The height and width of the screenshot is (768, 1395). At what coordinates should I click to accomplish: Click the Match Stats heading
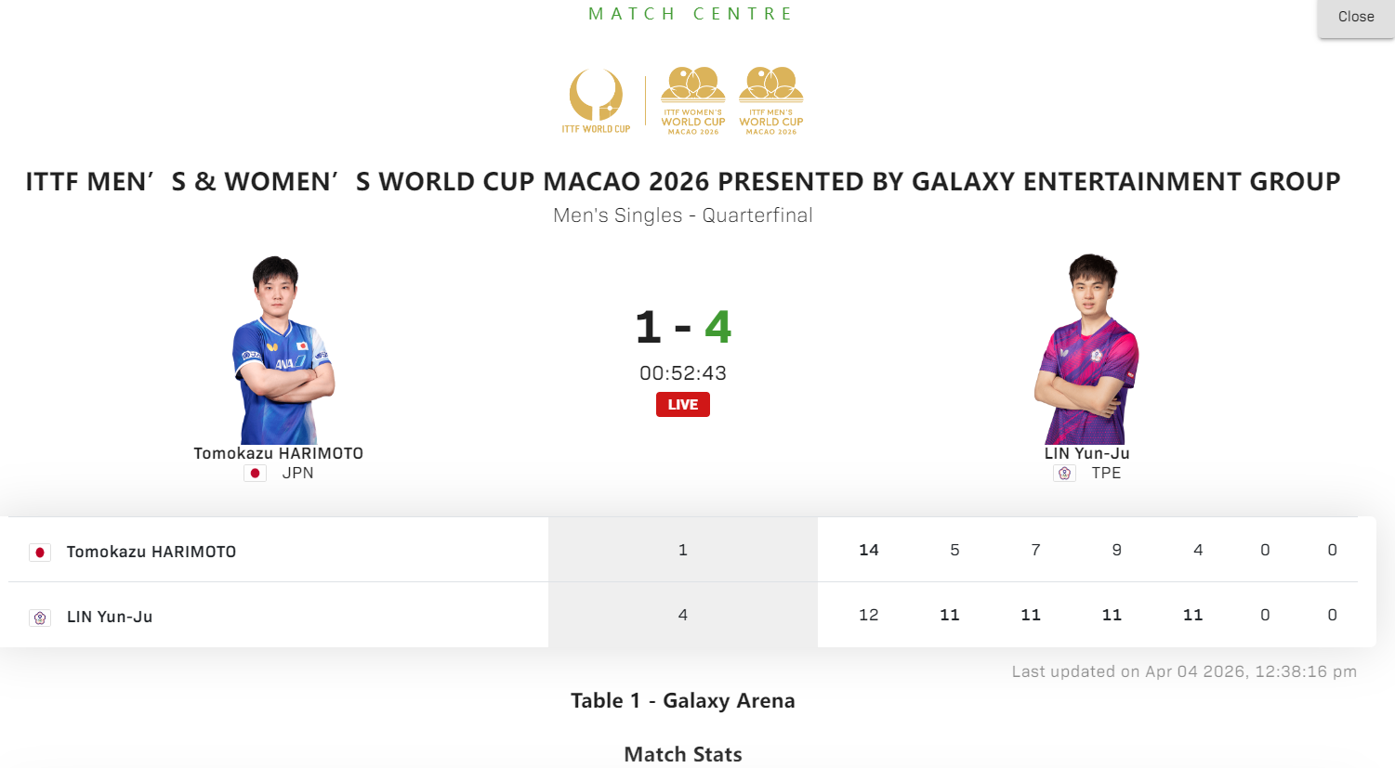[x=683, y=754]
